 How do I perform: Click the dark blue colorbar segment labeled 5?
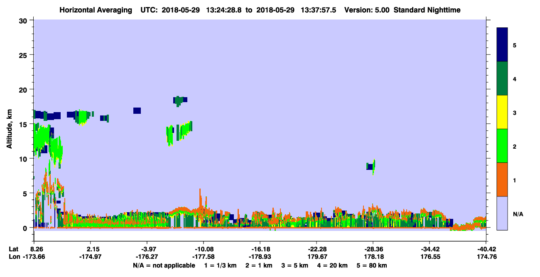(502, 45)
